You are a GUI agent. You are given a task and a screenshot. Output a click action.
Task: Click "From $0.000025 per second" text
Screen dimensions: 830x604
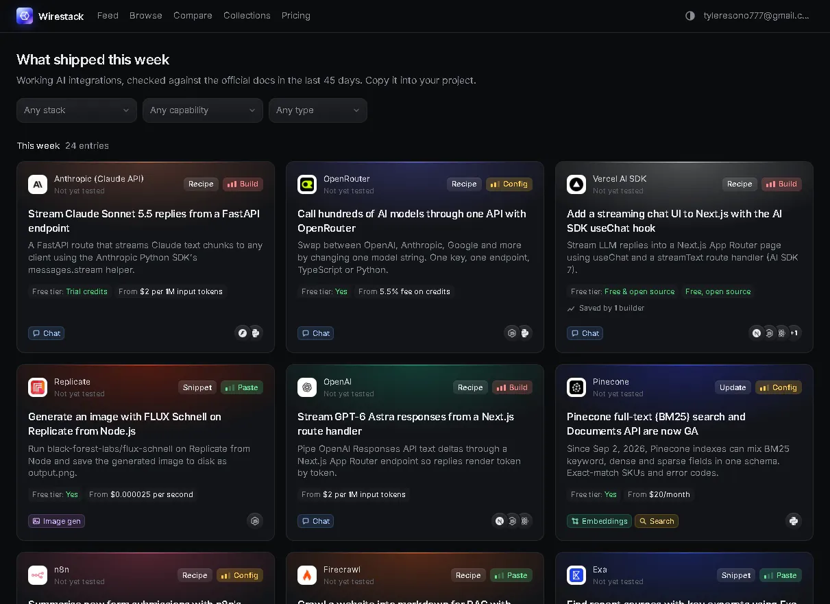pyautogui.click(x=141, y=494)
